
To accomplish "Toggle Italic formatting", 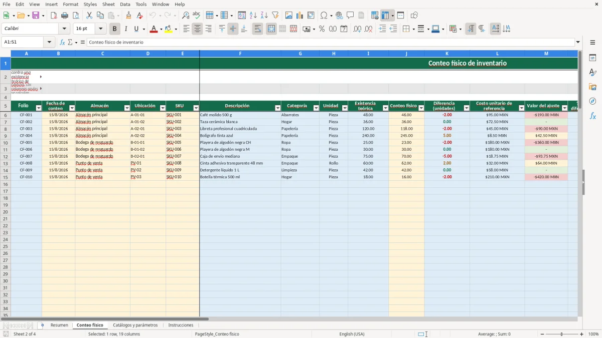I will (x=125, y=29).
